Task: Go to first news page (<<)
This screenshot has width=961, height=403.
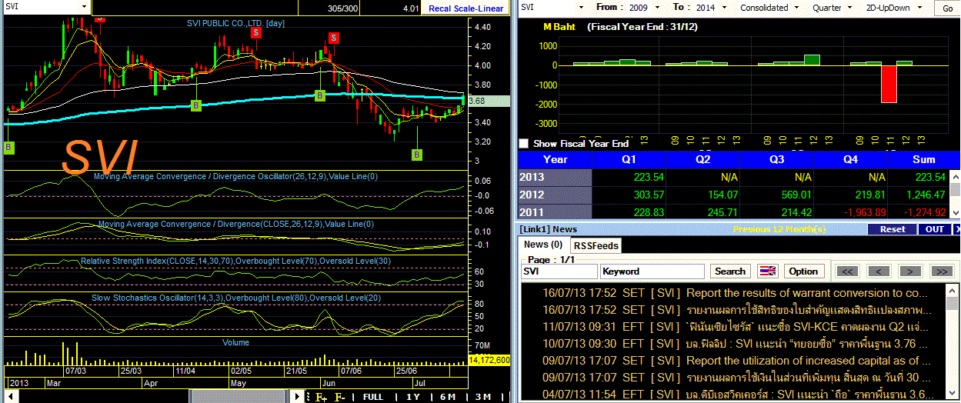Action: [847, 271]
